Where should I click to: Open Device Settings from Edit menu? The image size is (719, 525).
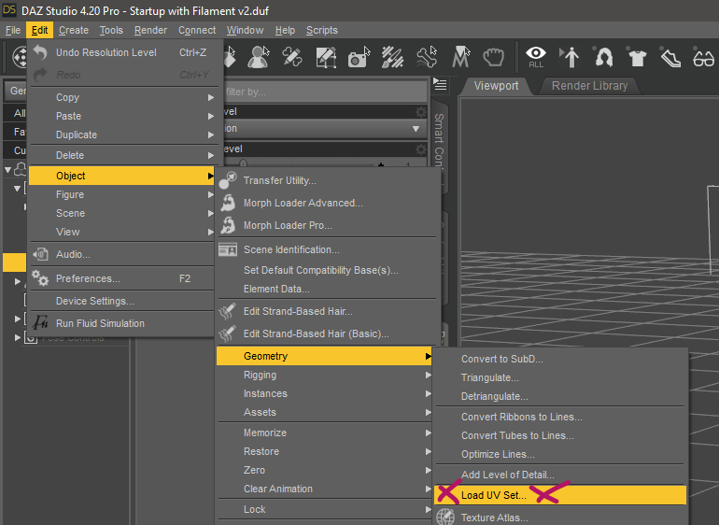[x=121, y=301]
